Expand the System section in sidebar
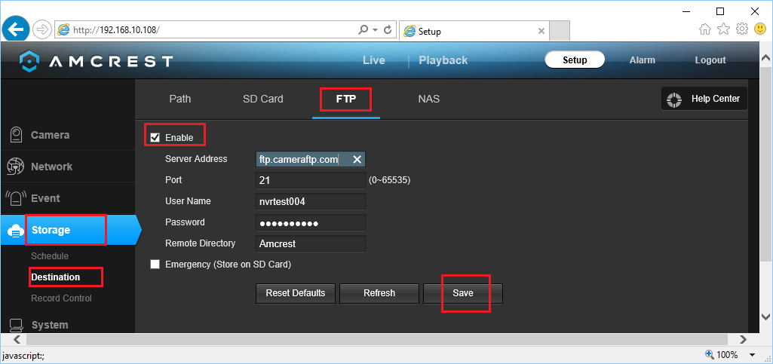Screen dimensions: 773x364 click(49, 325)
